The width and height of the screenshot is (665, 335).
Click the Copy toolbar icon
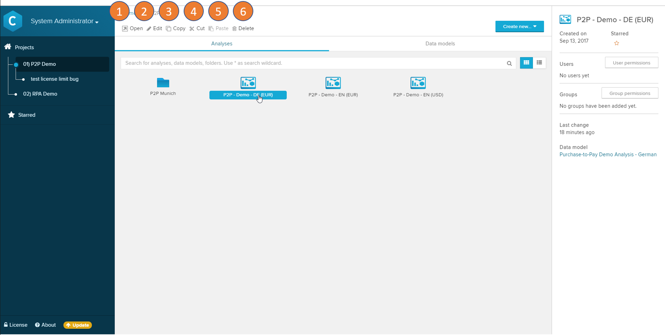point(169,29)
